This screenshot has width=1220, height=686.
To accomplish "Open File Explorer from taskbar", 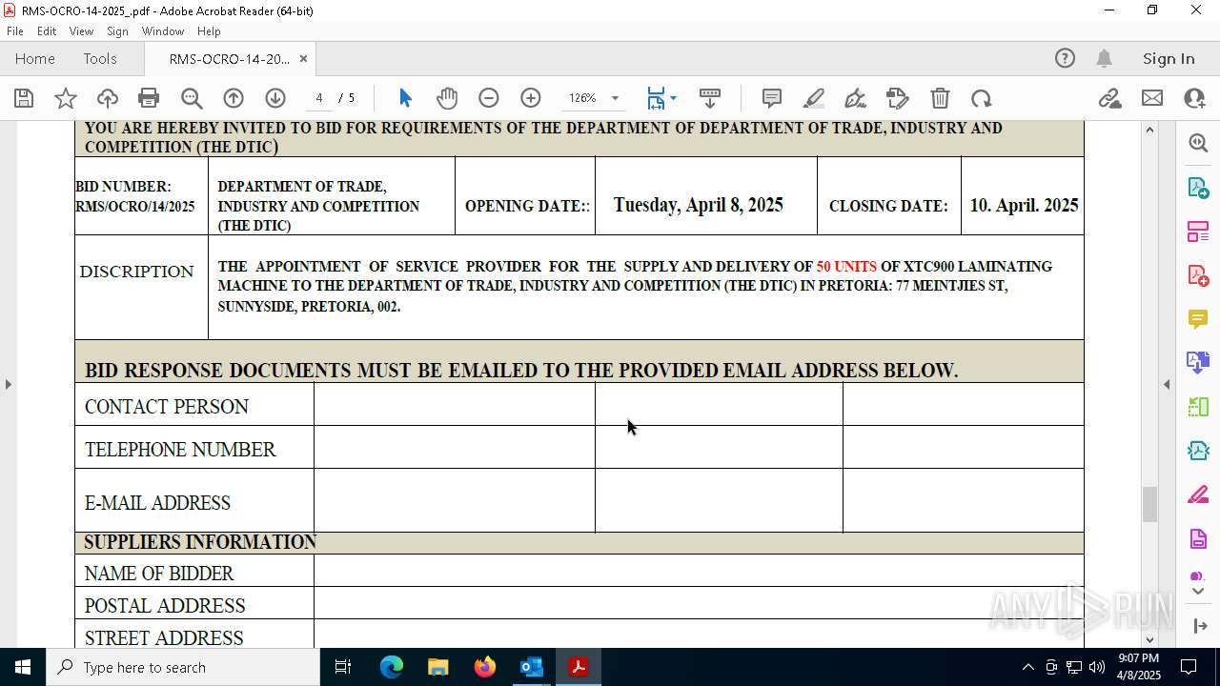I will (x=437, y=667).
